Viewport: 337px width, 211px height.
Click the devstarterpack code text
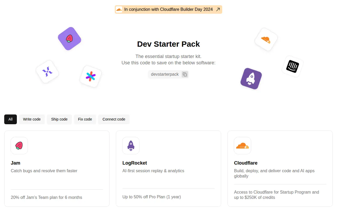pos(165,74)
